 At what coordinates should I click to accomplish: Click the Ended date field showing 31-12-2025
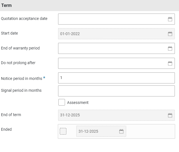tap(97, 131)
